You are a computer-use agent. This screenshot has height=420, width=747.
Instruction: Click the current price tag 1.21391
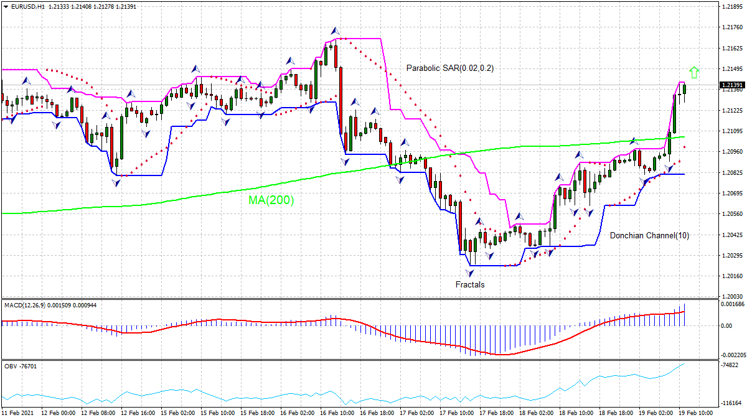click(x=731, y=85)
